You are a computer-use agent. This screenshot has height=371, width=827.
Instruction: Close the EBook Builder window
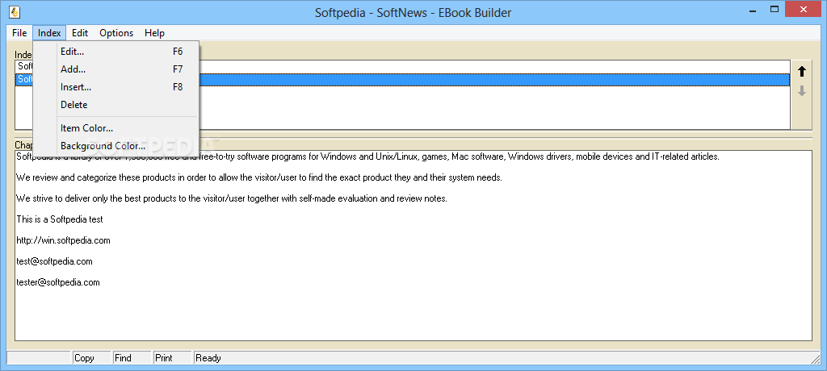click(804, 9)
